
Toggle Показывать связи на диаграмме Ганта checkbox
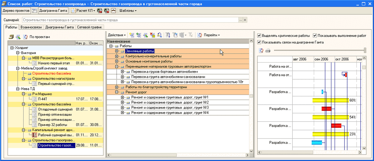pyautogui.click(x=259, y=42)
